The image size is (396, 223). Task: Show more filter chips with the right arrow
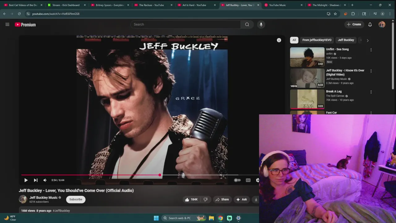pyautogui.click(x=368, y=40)
